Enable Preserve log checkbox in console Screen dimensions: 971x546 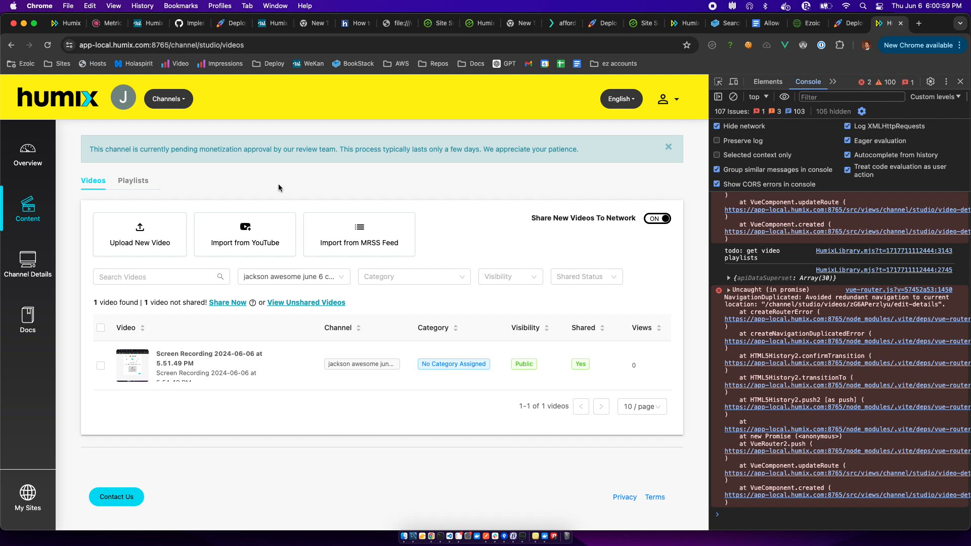click(x=717, y=141)
